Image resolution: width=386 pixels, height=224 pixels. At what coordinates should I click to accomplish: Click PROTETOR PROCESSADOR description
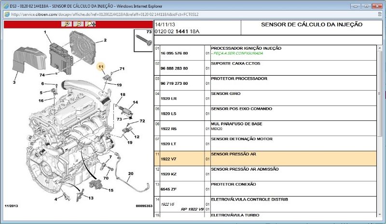[239, 79]
